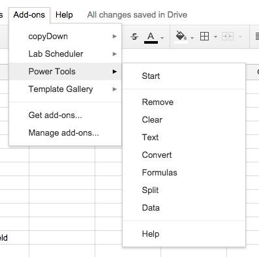Open the fill color dropdown arrow
The width and height of the screenshot is (259, 257).
point(192,38)
